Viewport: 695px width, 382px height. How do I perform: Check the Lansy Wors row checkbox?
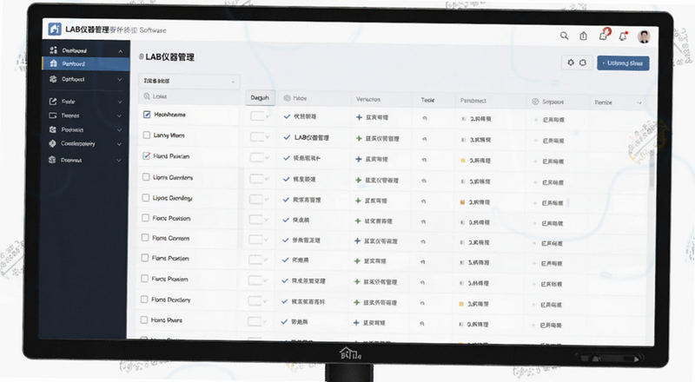point(146,135)
